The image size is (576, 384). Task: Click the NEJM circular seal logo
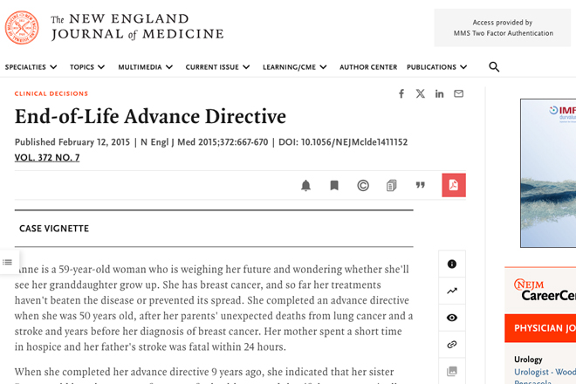pos(22,28)
